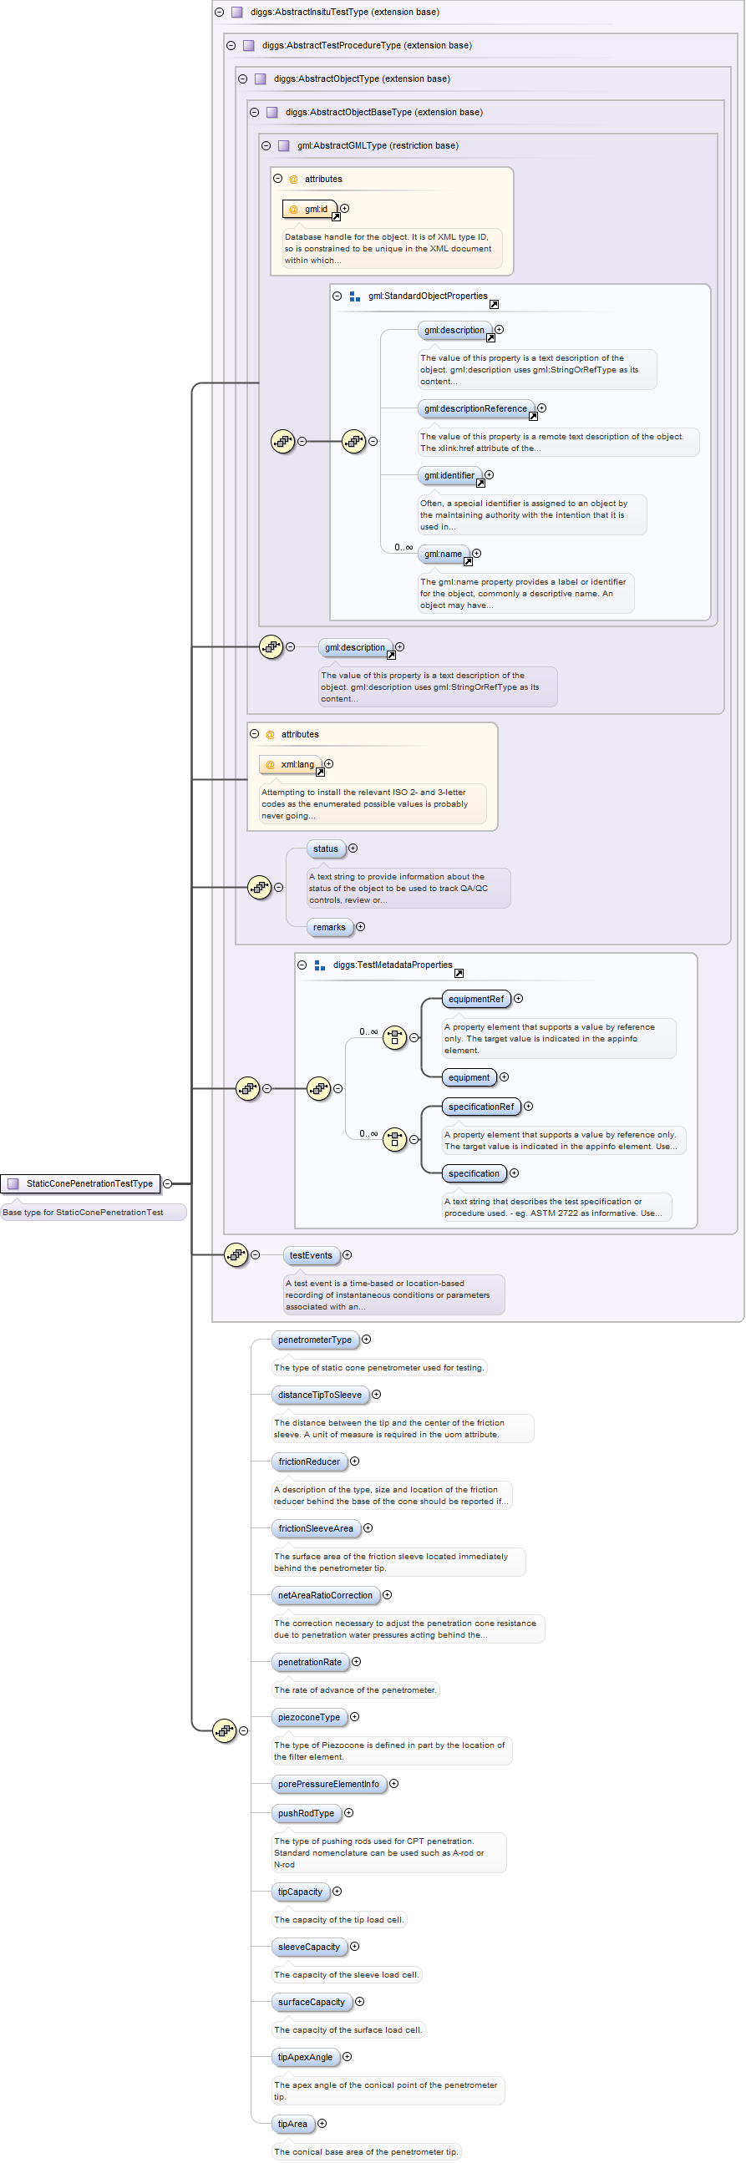Collapse the diggs:AbstractInsituTestType extension base
Screen dimensions: 746x2163
[219, 13]
